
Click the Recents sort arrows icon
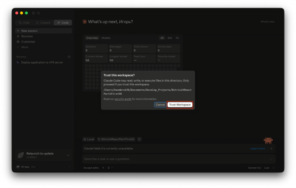click(x=69, y=57)
